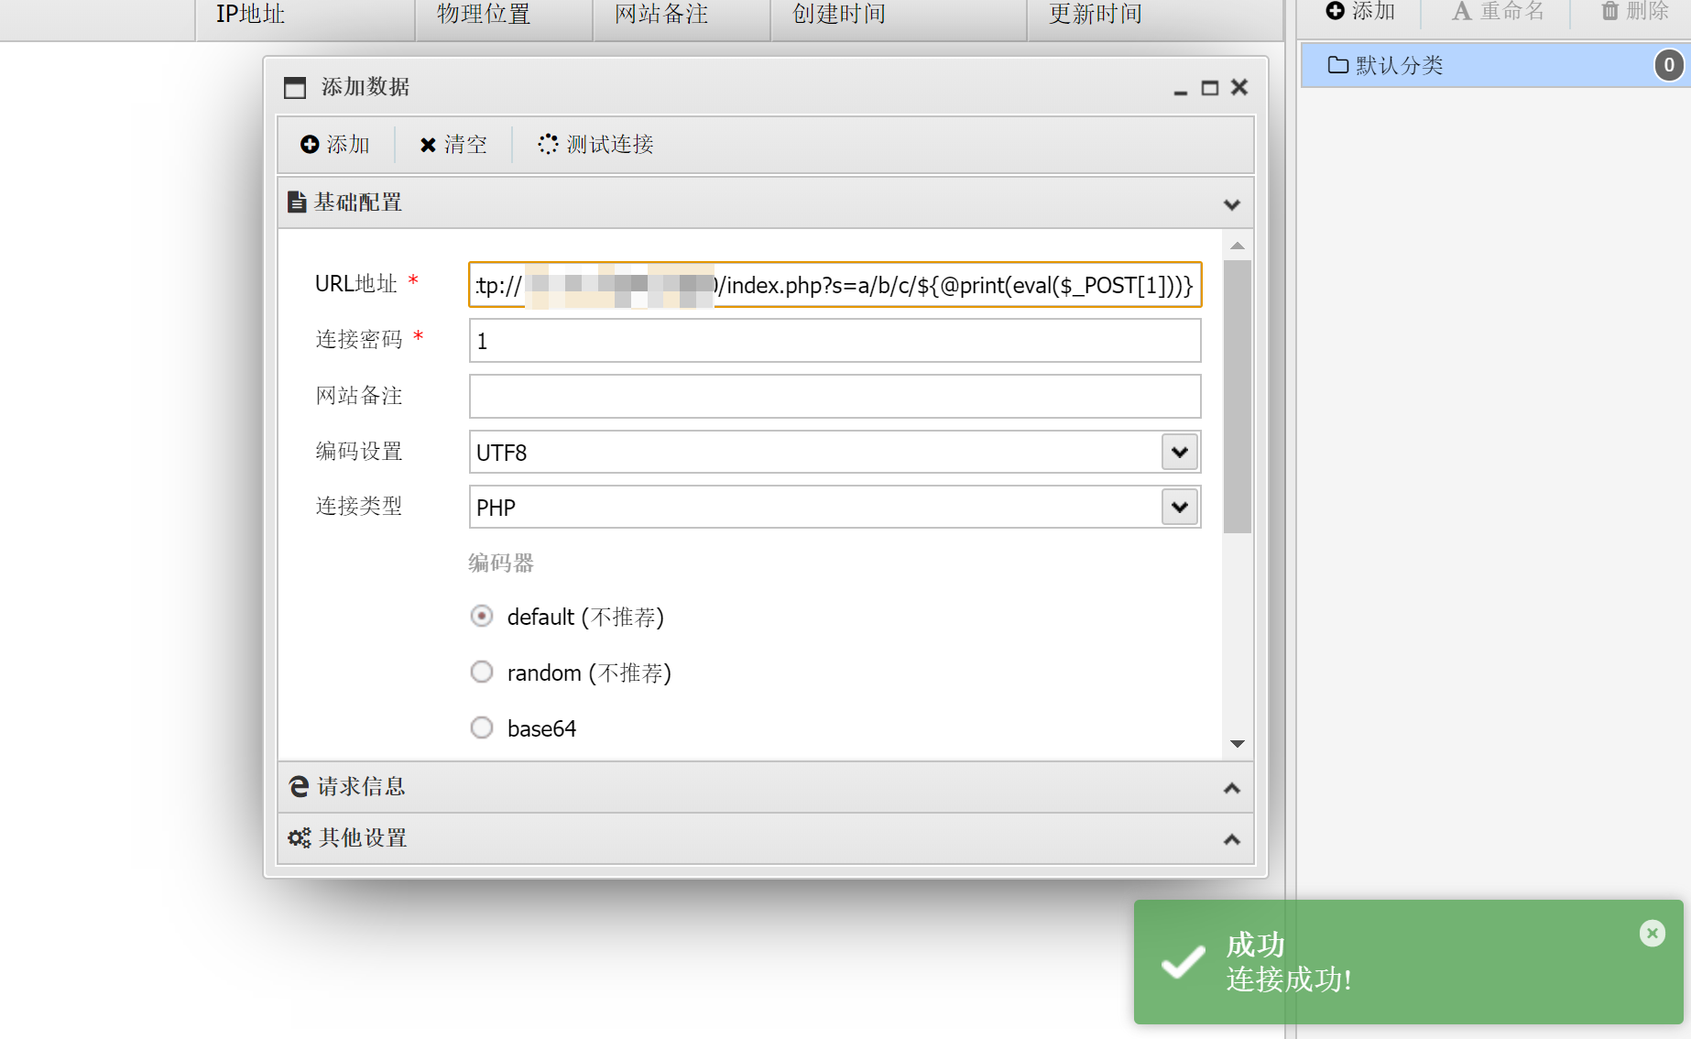Click the 默认分类 folder icon

coord(1338,65)
